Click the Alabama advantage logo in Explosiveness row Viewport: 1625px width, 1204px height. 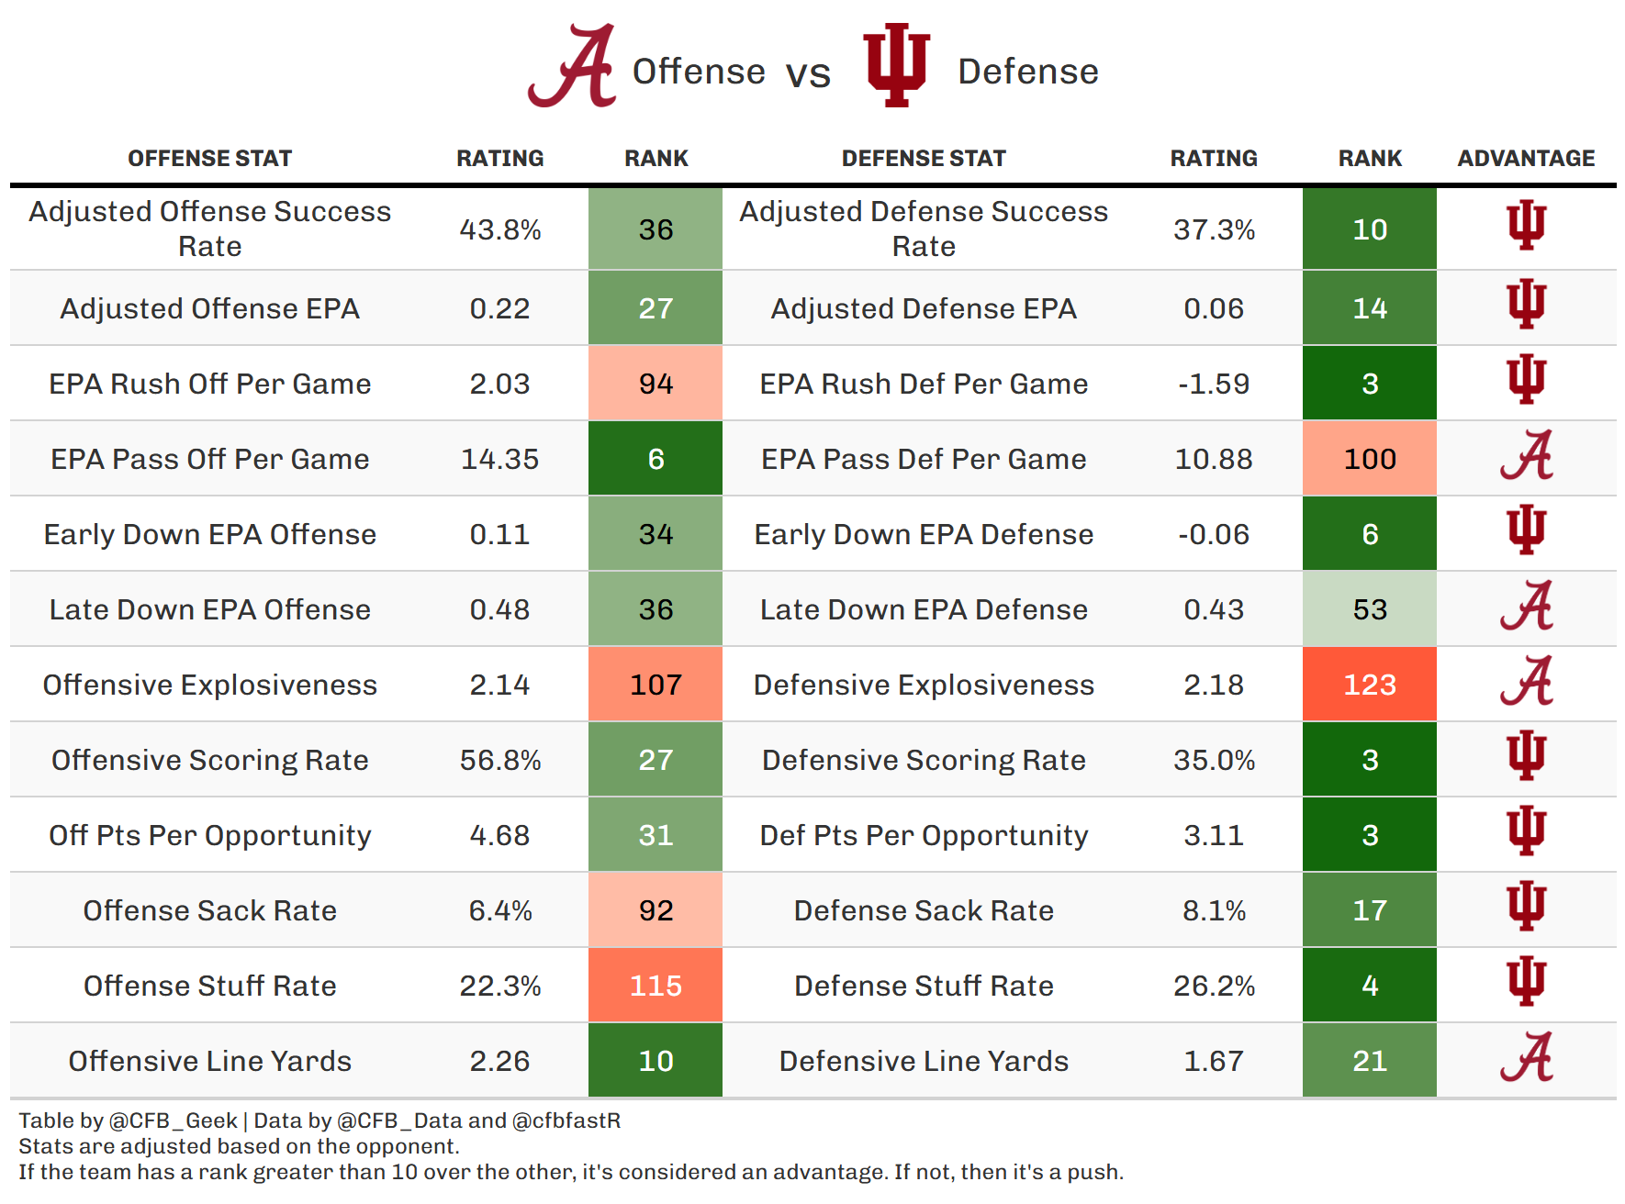point(1526,682)
